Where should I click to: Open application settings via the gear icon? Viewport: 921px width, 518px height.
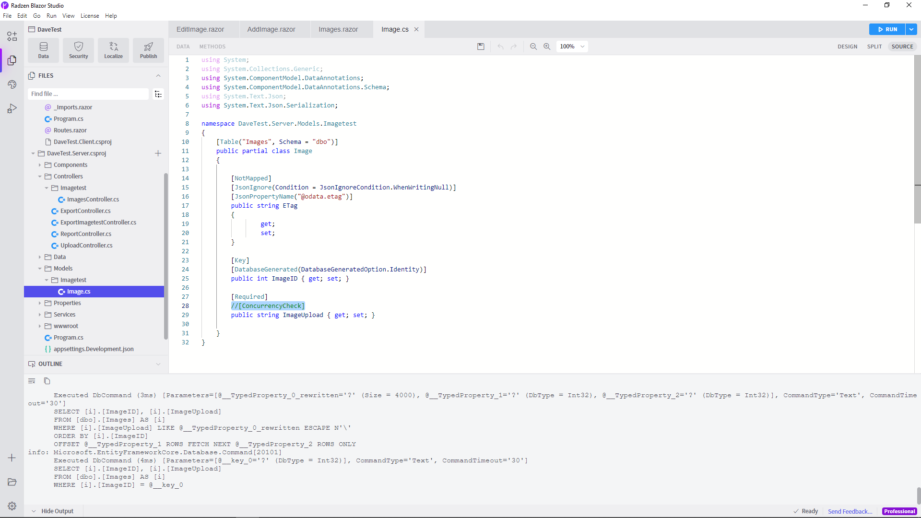click(12, 506)
